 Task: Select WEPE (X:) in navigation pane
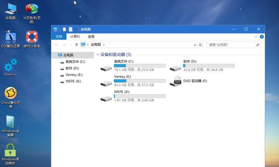(73, 81)
